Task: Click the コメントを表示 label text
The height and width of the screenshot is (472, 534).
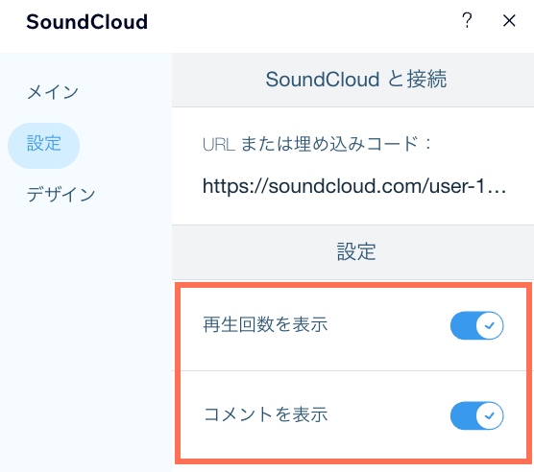Action: click(x=266, y=414)
